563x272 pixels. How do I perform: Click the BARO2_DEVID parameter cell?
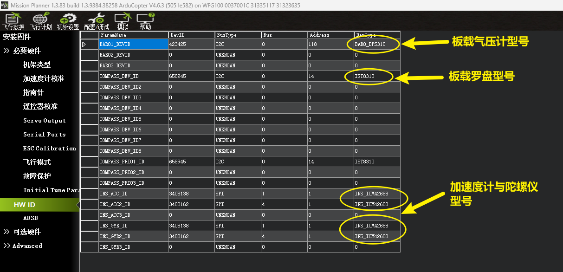click(133, 55)
